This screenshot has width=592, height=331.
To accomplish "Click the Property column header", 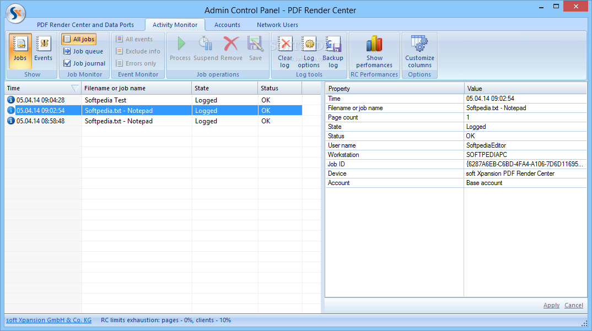I will point(395,89).
